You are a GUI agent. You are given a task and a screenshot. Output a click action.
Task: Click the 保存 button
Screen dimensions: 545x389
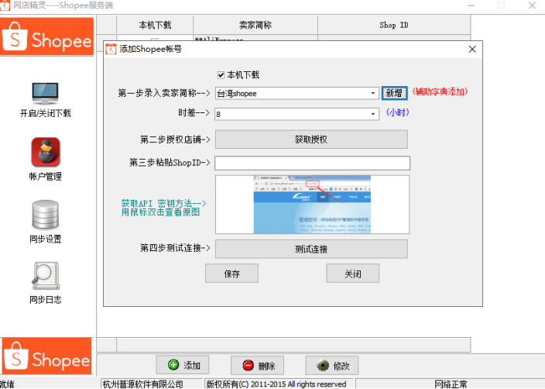click(x=231, y=274)
